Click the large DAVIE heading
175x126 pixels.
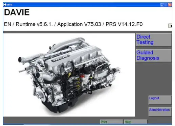click(17, 12)
